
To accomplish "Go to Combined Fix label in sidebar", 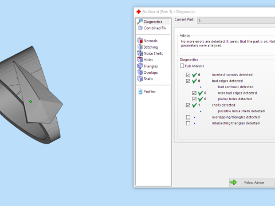I will coord(155,28).
